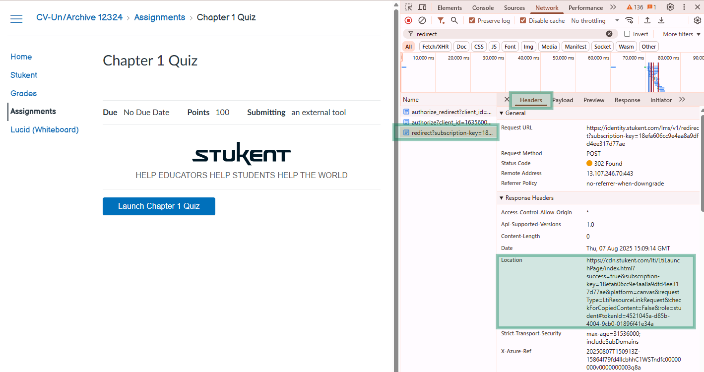Open the Preview tab
This screenshot has height=372, width=704.
point(594,100)
